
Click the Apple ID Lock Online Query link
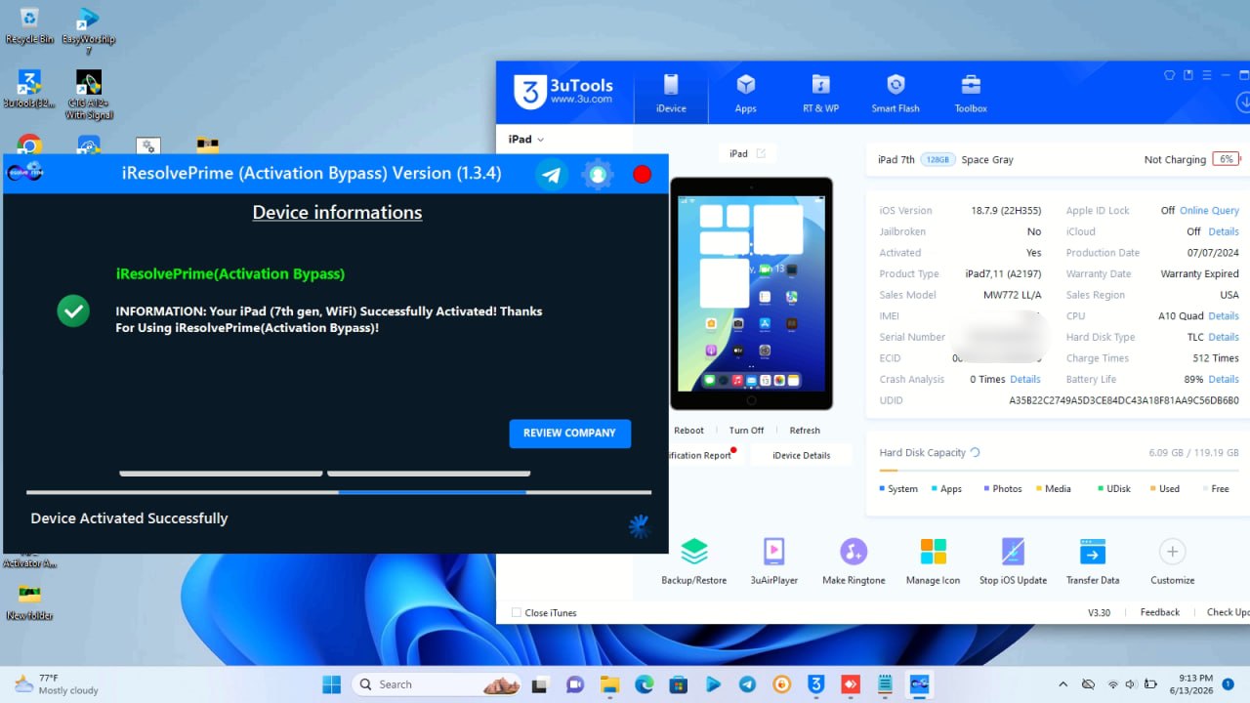[x=1209, y=211]
